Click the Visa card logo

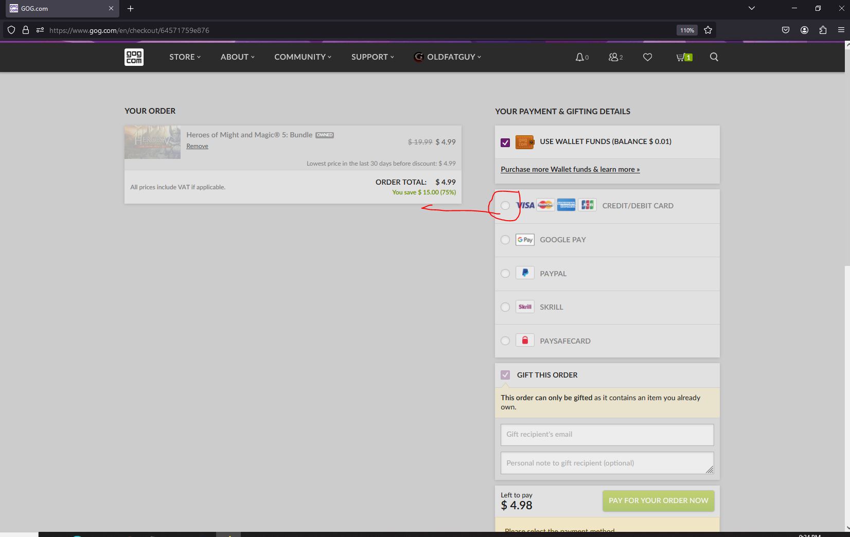tap(525, 205)
